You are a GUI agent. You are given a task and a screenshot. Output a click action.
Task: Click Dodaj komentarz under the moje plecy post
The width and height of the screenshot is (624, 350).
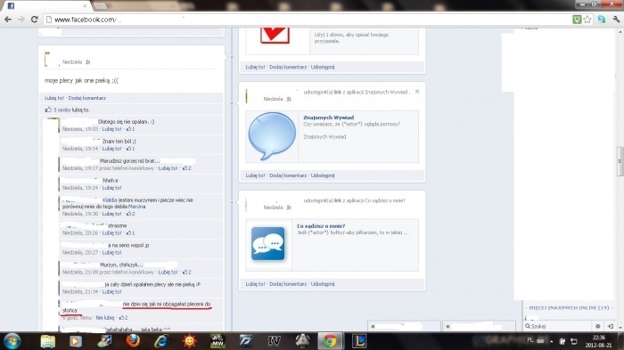(x=86, y=98)
